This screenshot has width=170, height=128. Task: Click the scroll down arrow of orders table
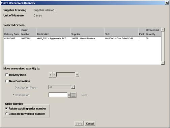(163, 63)
